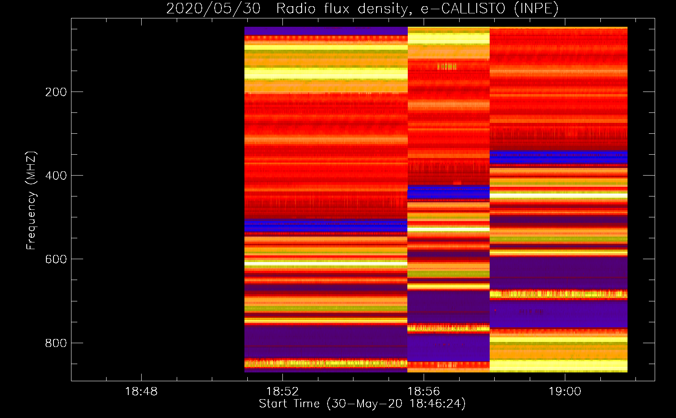The image size is (676, 418).
Task: Click the '2020/05/30' date in title
Action: (x=213, y=9)
